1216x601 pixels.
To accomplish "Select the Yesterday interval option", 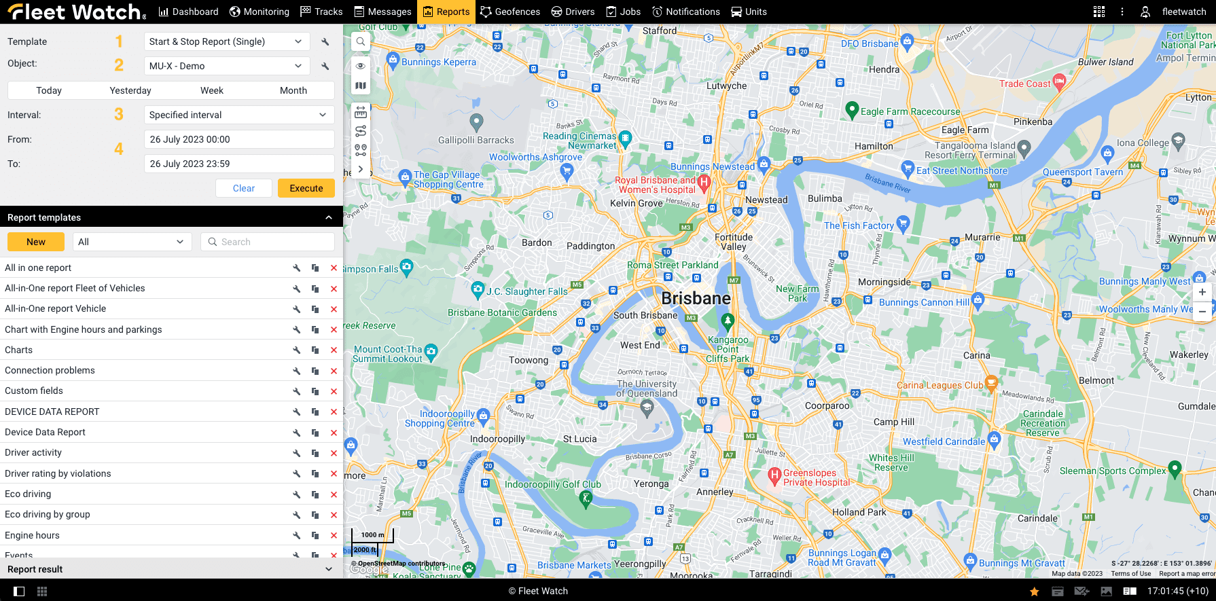I will point(130,90).
